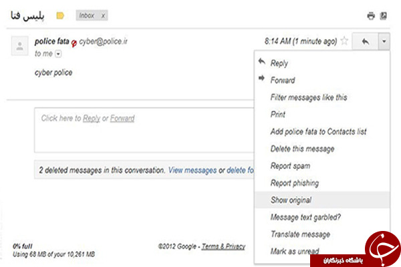Open Terms & Privacy link

click(x=223, y=246)
